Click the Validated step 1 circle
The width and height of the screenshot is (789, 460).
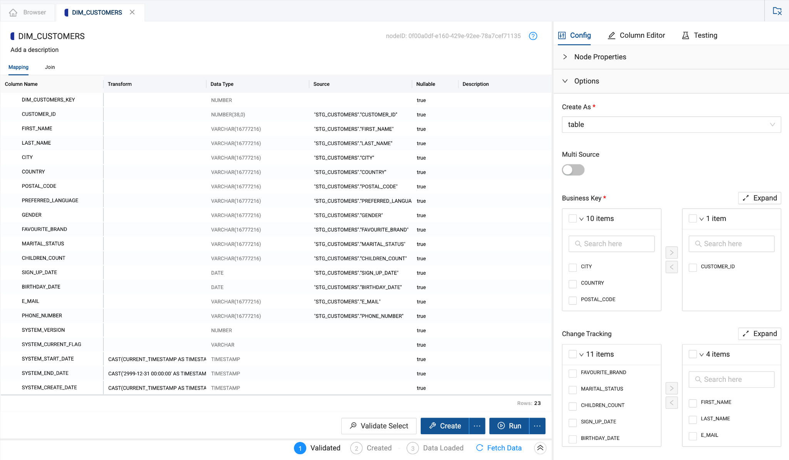coord(300,448)
